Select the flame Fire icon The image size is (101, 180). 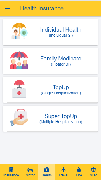pyautogui.click(x=79, y=170)
